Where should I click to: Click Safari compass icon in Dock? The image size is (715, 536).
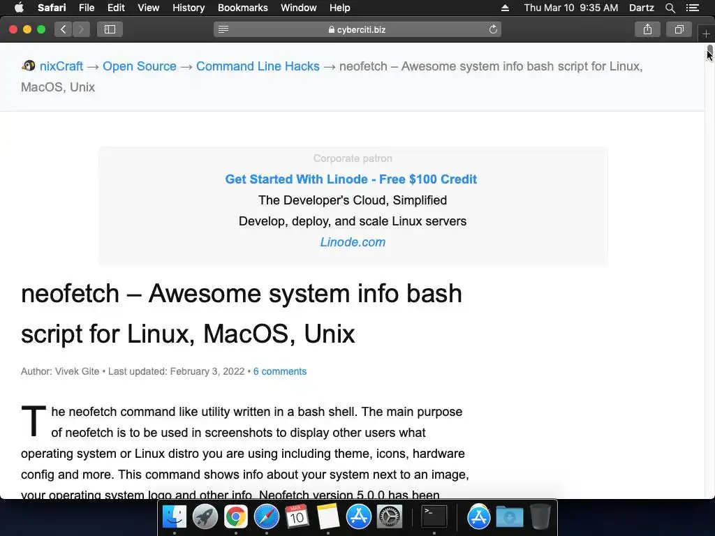click(267, 517)
